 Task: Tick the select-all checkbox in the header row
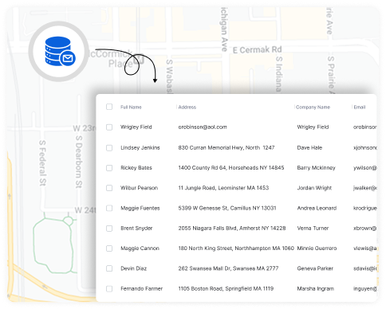pyautogui.click(x=109, y=107)
